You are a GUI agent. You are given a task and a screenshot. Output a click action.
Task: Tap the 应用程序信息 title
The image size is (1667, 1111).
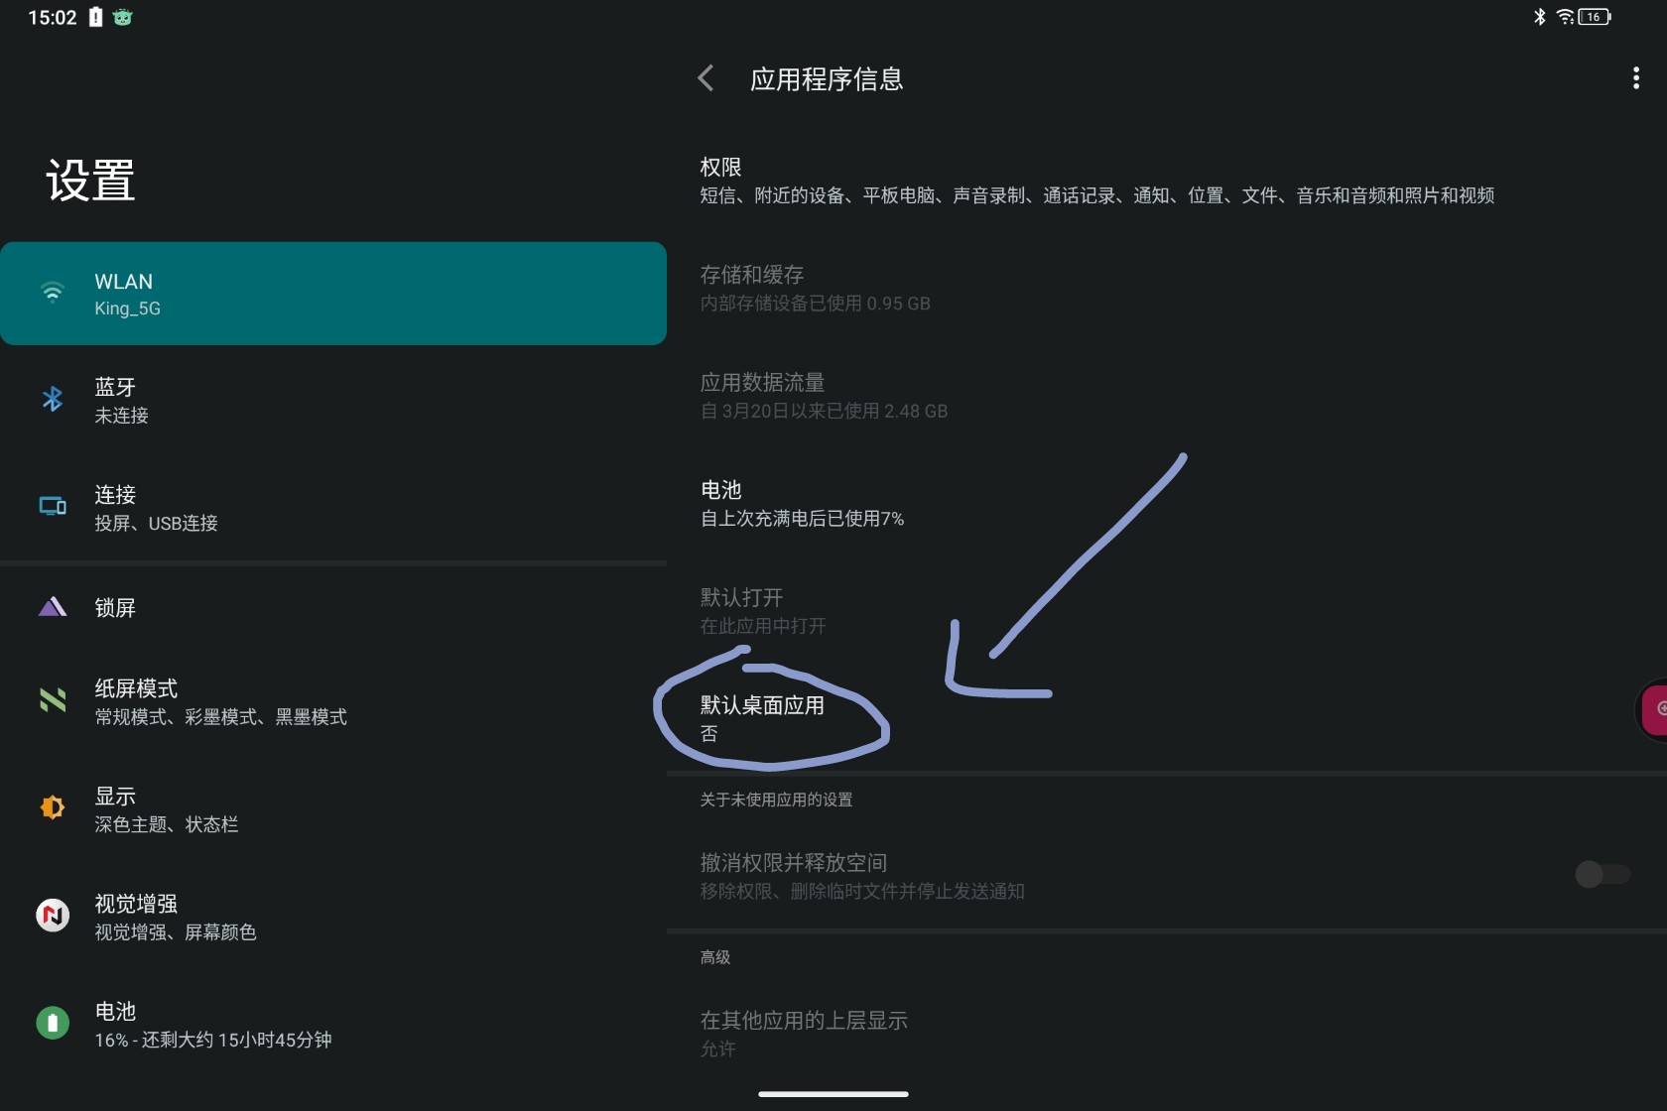point(827,79)
